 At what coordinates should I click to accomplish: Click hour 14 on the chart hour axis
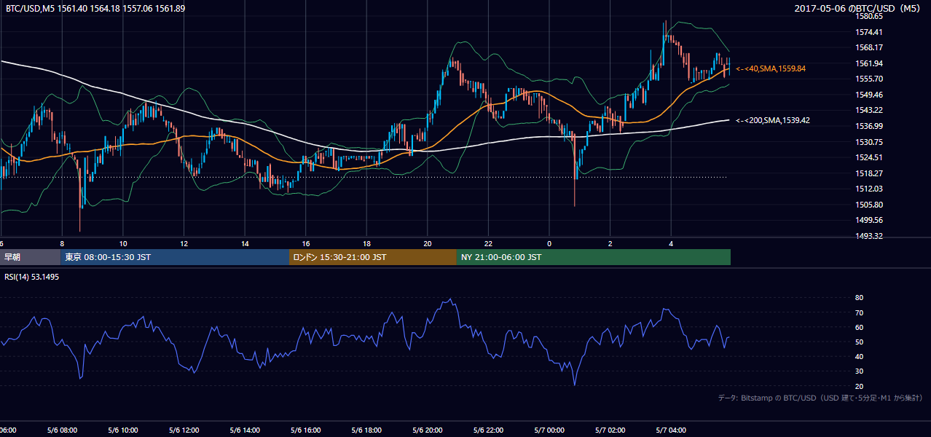(x=245, y=244)
